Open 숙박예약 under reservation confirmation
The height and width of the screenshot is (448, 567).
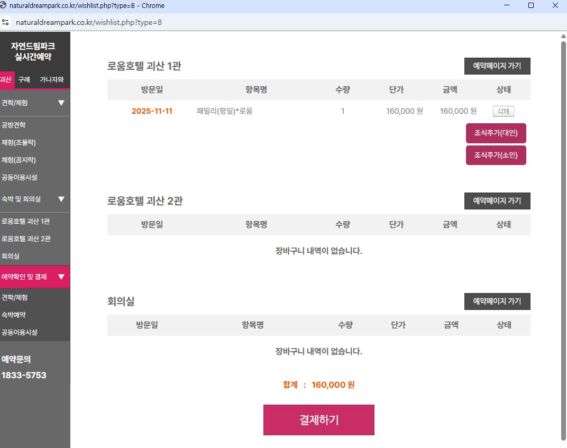[14, 315]
